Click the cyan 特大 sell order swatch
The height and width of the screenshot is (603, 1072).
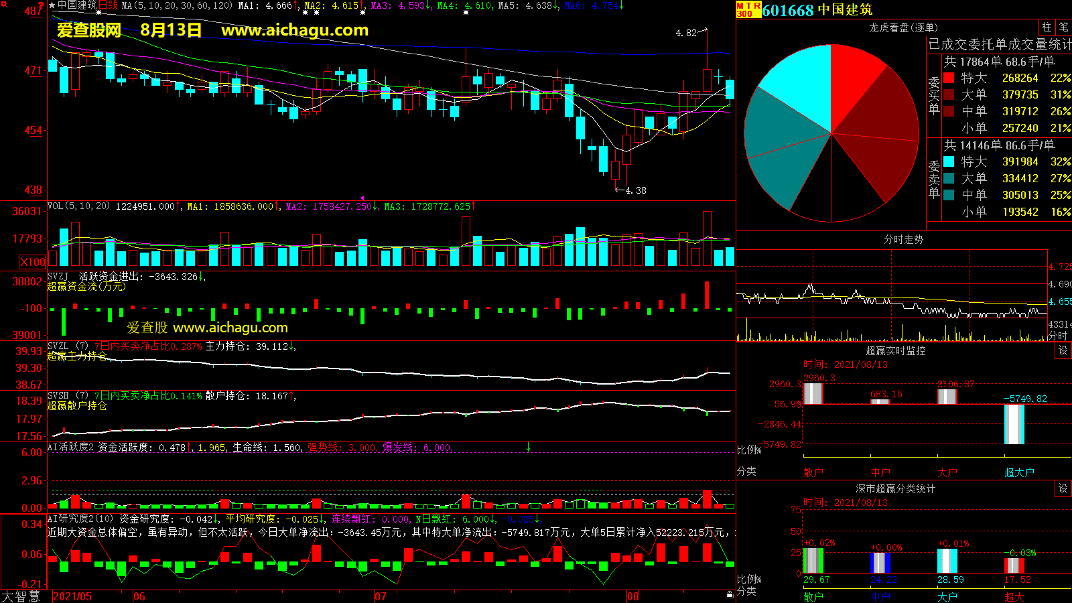coord(949,161)
